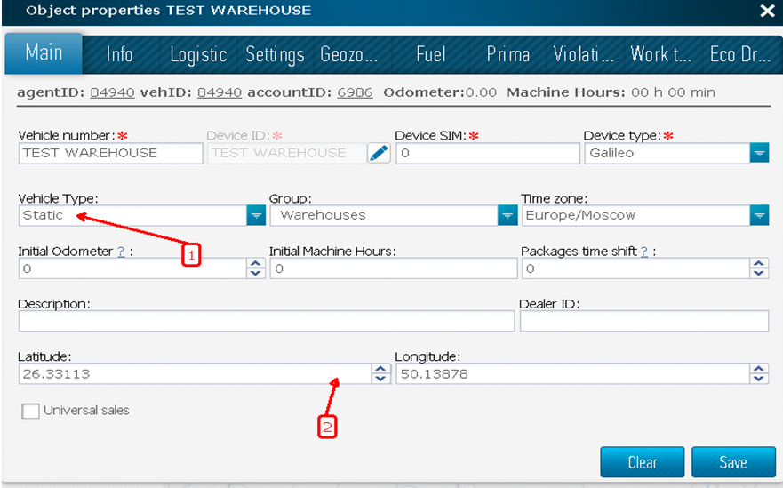Viewport: 783px width, 488px height.
Task: Click the pencil edit icon beside Device ID
Action: pyautogui.click(x=379, y=153)
